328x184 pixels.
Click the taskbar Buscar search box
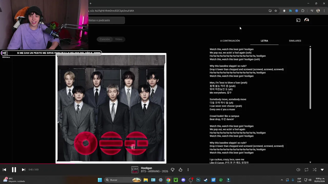123,180
